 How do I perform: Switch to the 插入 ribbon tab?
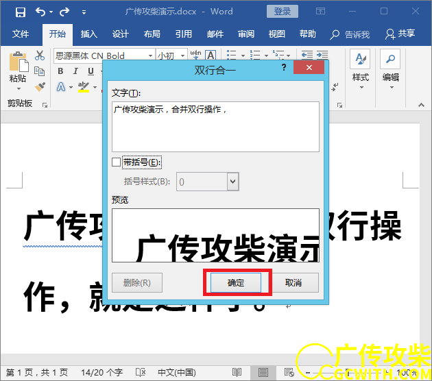click(x=88, y=34)
